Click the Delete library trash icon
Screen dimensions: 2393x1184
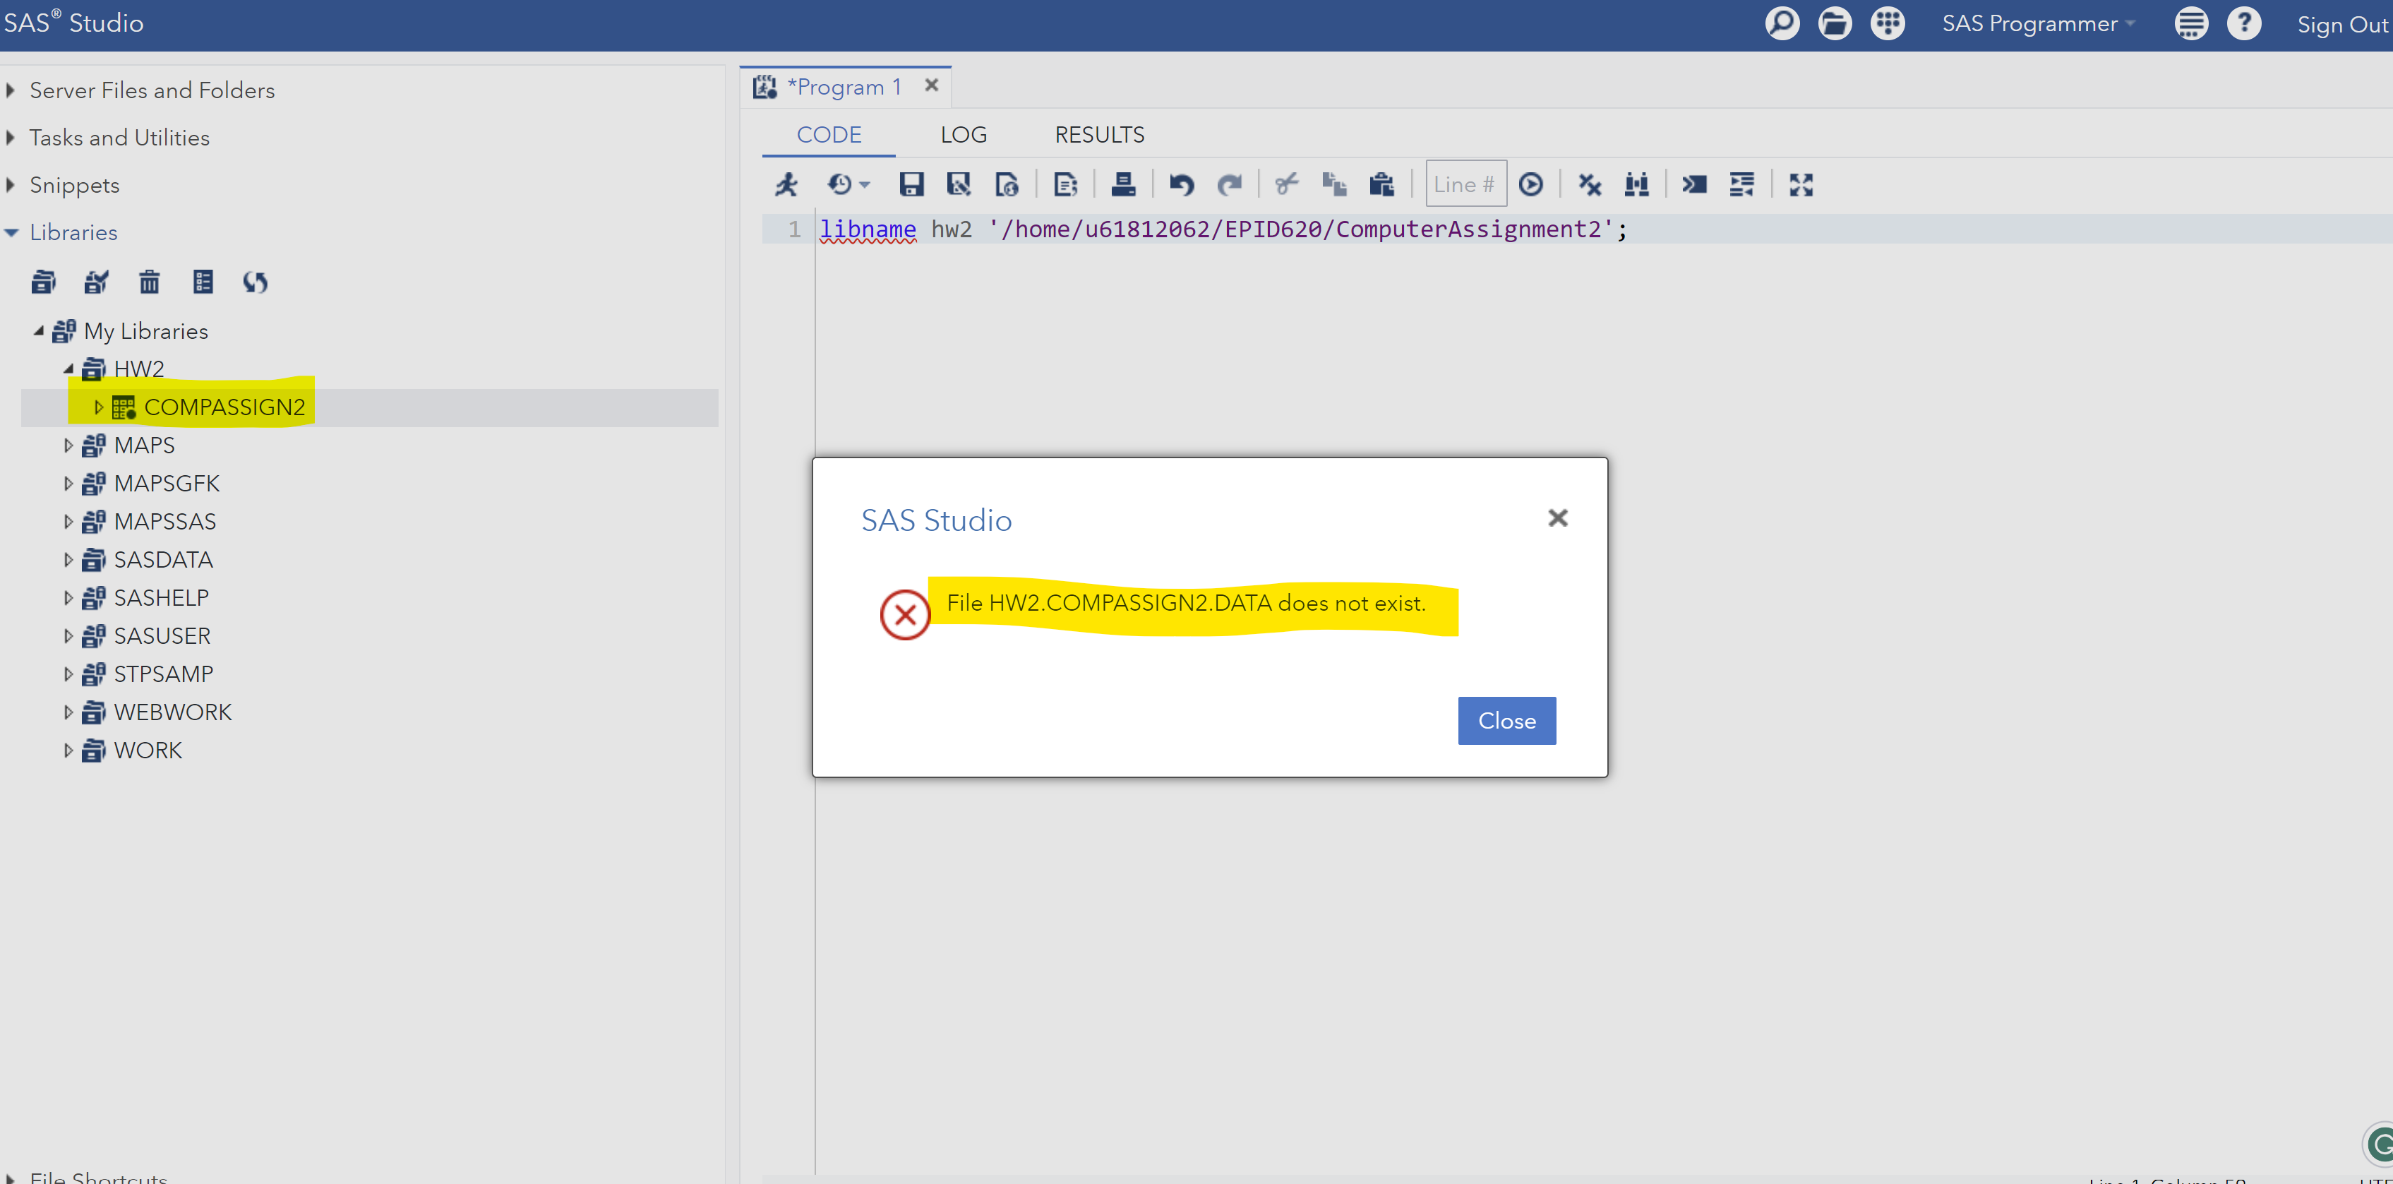149,282
